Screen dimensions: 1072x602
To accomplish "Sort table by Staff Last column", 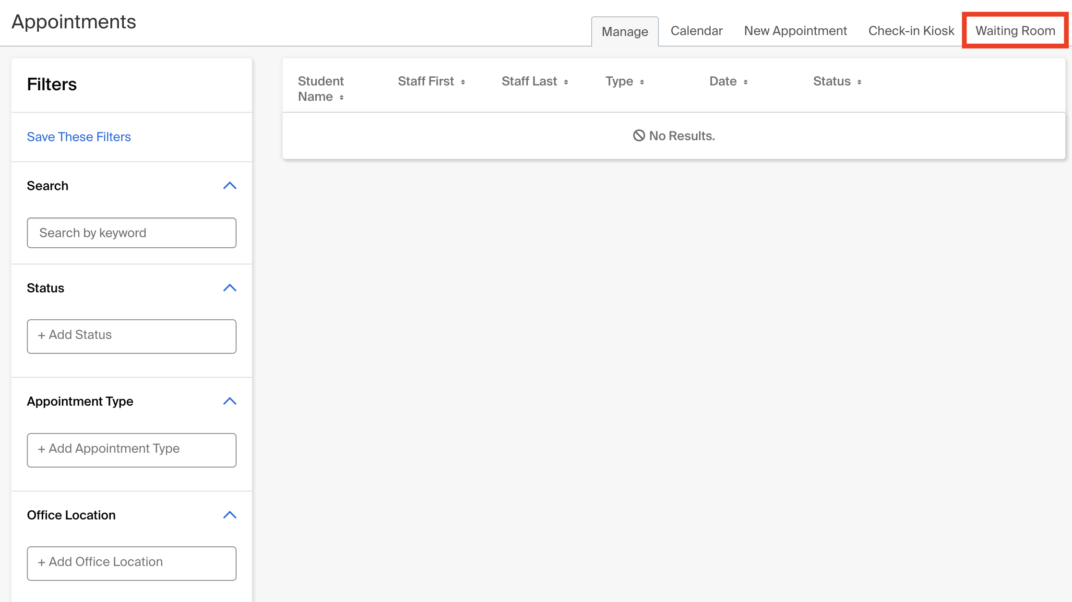I will click(535, 81).
